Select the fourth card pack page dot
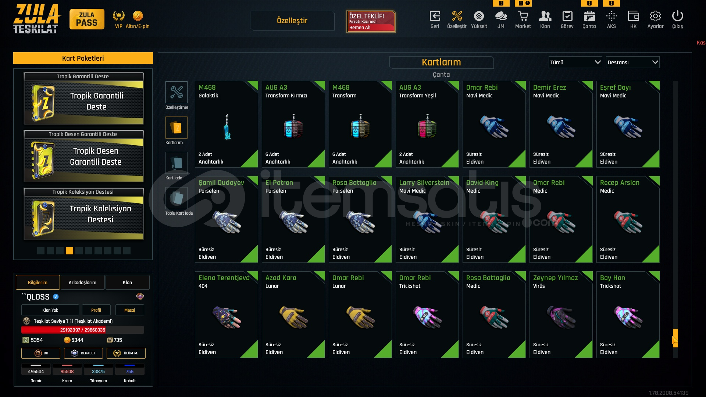The width and height of the screenshot is (706, 397). click(x=69, y=251)
